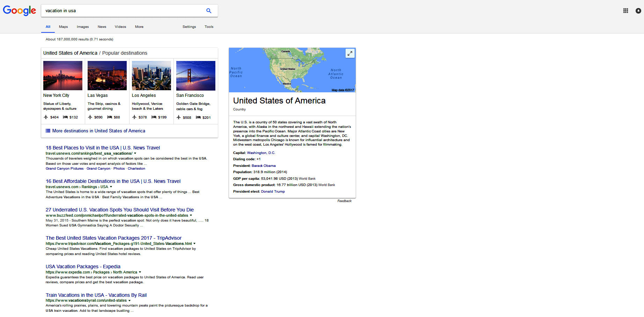644x317 pixels.
Task: Open the New York City destination thumbnail
Action: click(x=62, y=75)
